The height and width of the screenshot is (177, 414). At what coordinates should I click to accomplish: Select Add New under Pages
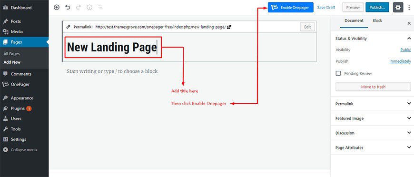coord(12,62)
